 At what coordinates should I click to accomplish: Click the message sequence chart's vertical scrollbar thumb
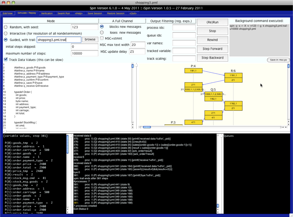coord(288,66)
